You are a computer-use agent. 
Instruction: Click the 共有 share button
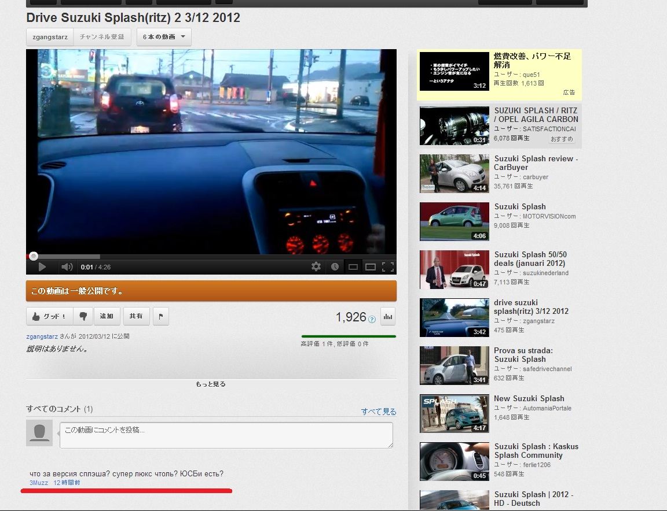(x=136, y=316)
